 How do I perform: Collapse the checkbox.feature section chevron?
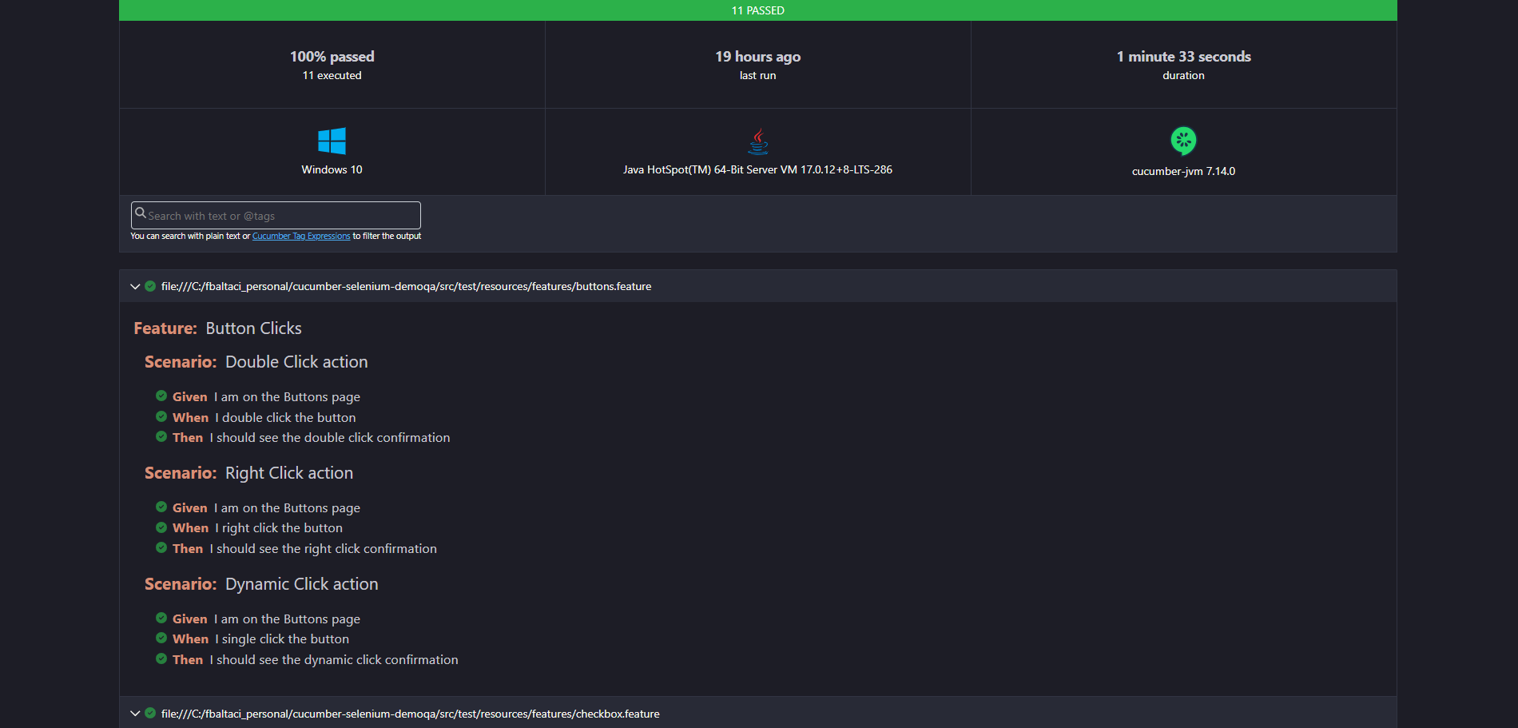[135, 714]
